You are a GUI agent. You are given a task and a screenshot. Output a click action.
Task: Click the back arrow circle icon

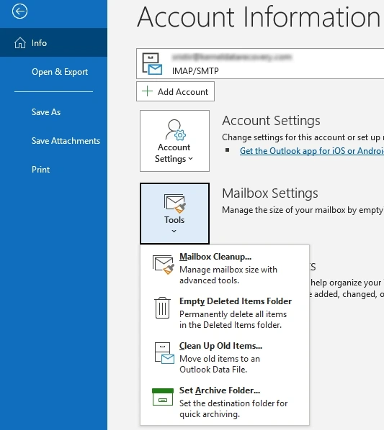point(19,12)
